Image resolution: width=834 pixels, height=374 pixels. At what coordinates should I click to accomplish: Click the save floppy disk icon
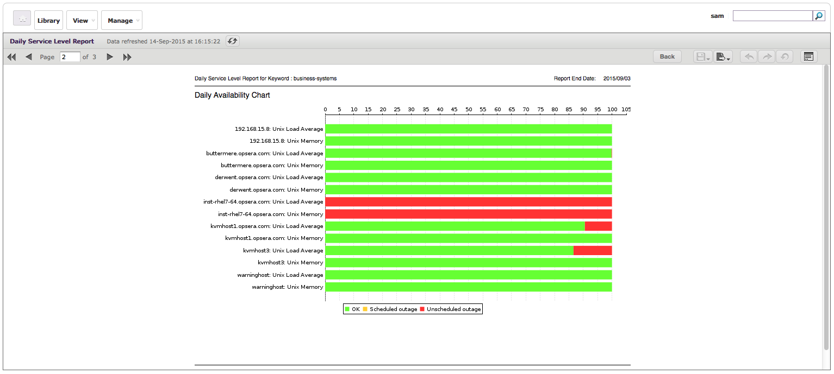click(702, 56)
